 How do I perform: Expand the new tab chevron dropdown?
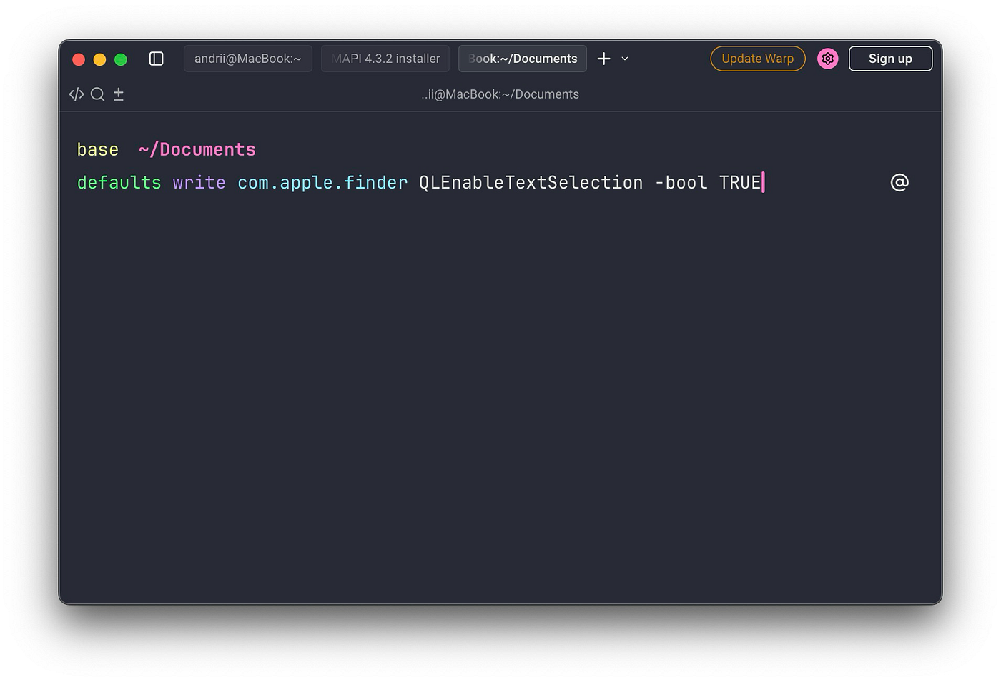625,59
